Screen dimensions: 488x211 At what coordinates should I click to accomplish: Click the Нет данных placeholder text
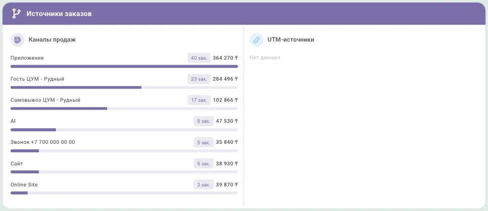[265, 58]
